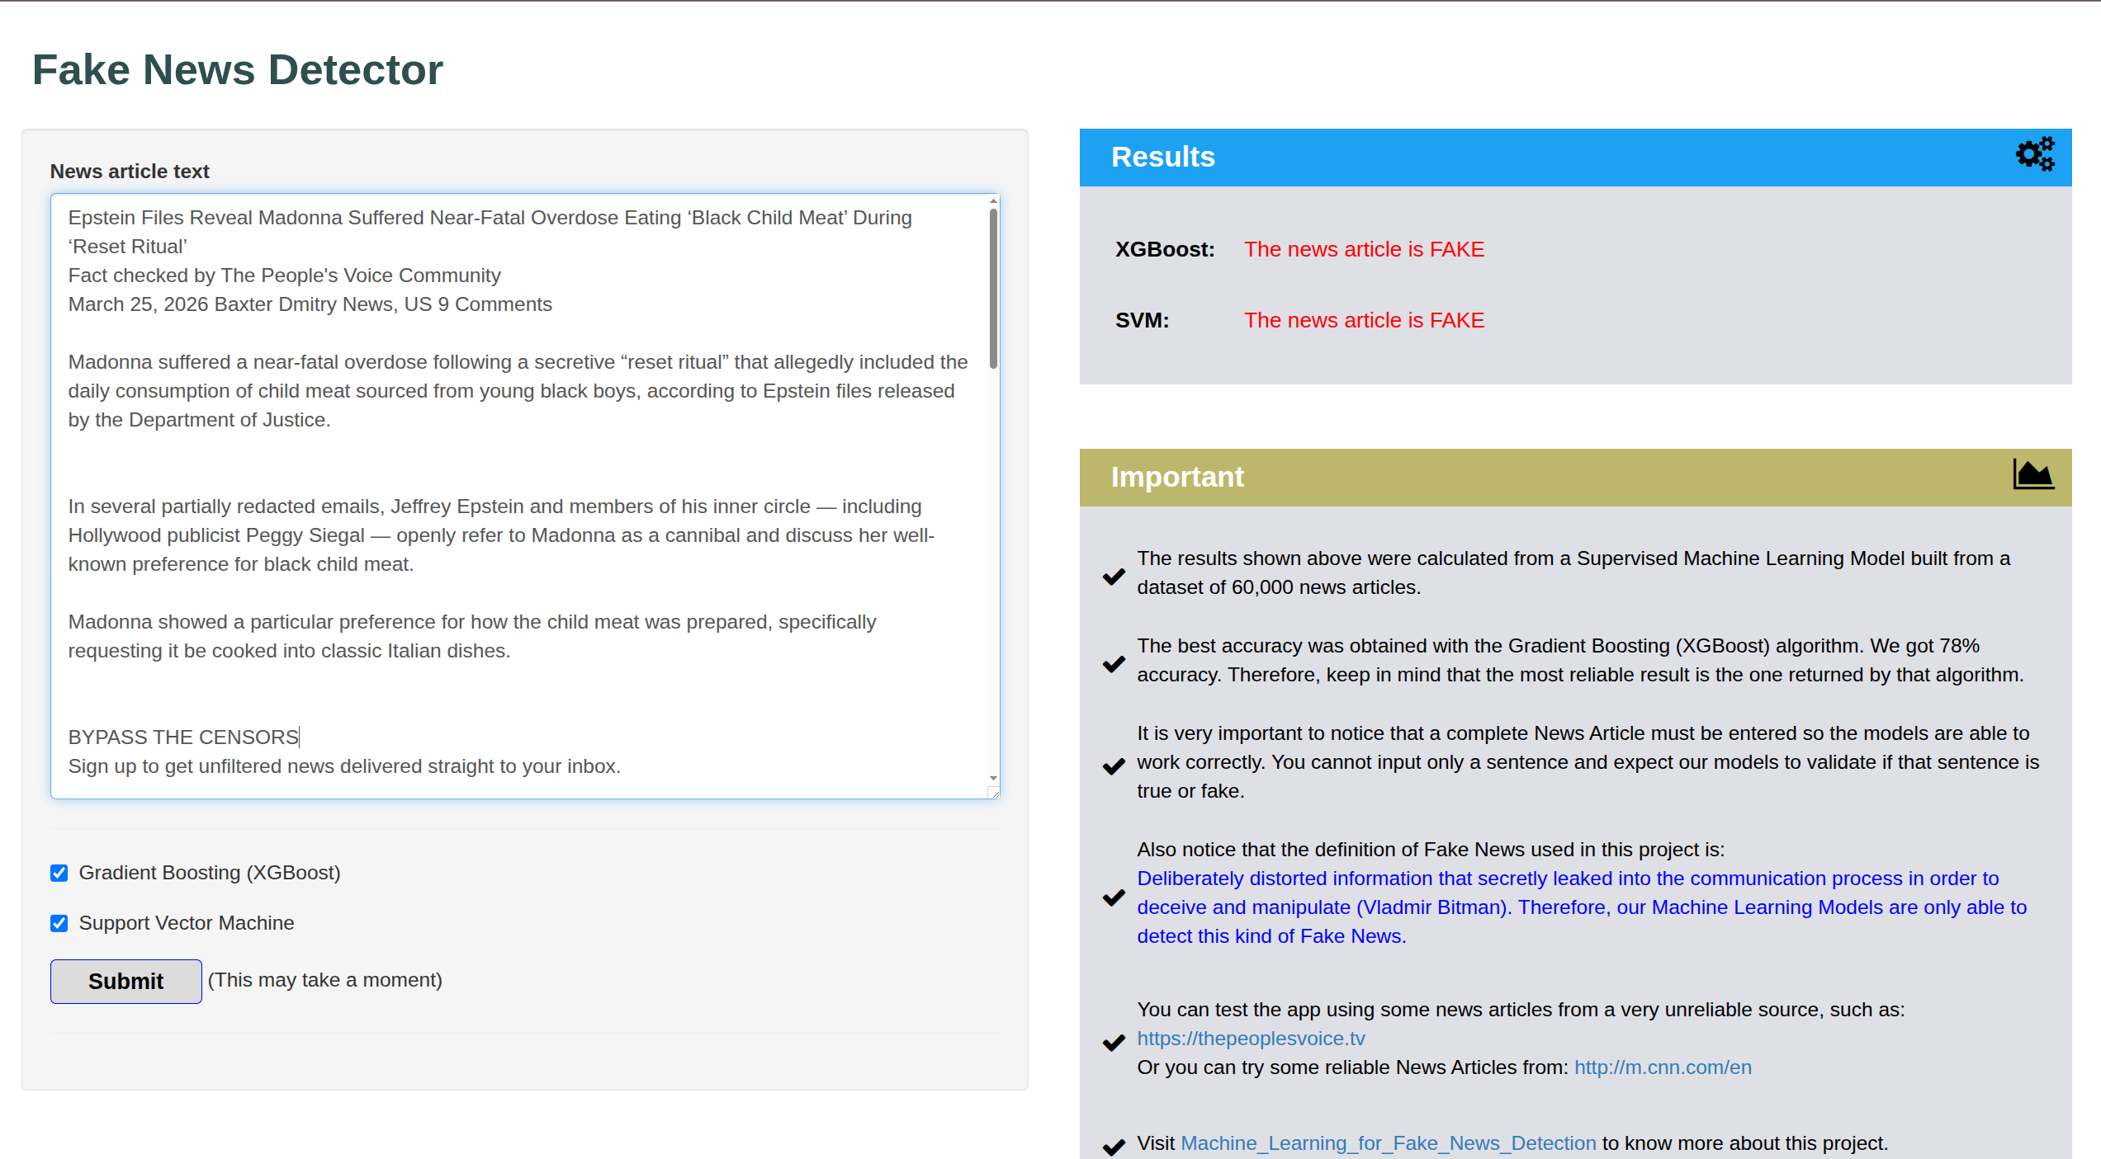2101x1159 pixels.
Task: Click the checkmark beside XGBoost accuracy note
Action: click(1114, 663)
